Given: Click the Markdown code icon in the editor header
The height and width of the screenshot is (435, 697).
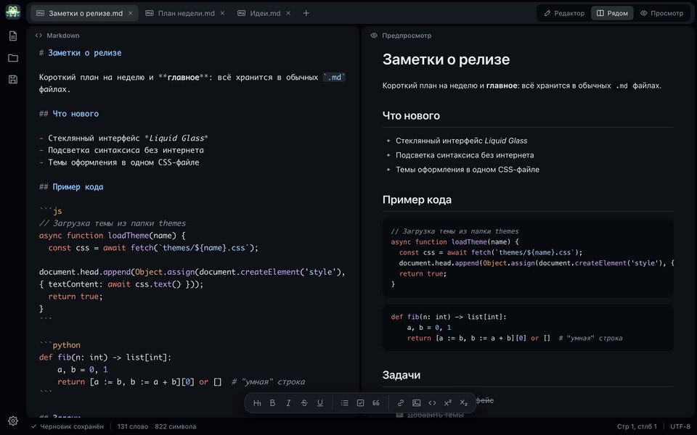Looking at the screenshot, I should click(38, 36).
